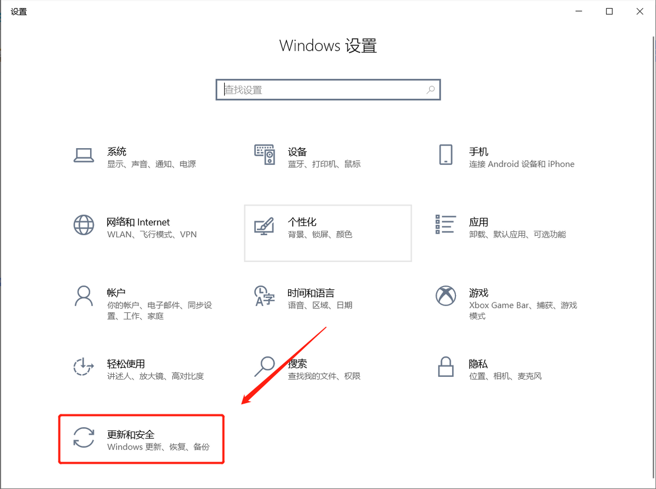The image size is (656, 489).
Task: Click description Xbox Game Bar、捕获、游戏模式
Action: pyautogui.click(x=523, y=311)
